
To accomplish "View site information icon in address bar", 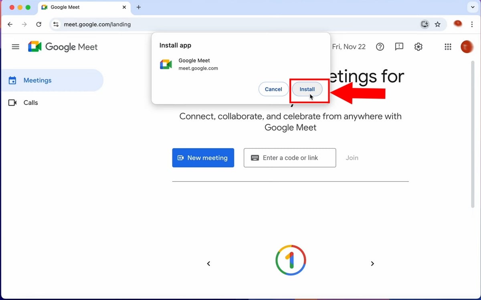I will pyautogui.click(x=56, y=24).
